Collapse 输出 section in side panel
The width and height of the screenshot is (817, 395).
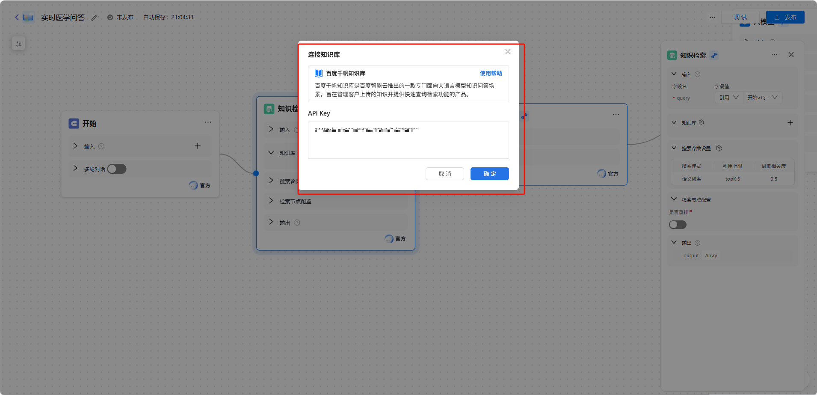tap(674, 243)
